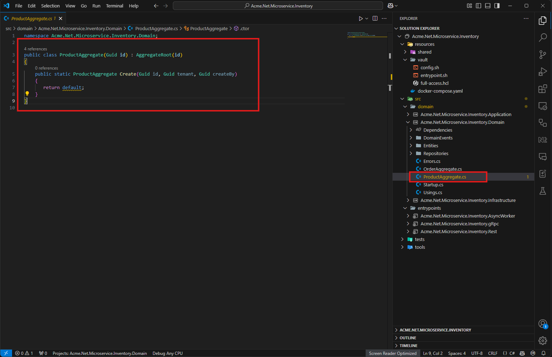The image size is (552, 357).
Task: Click the Copilot status icon in status bar
Action: click(522, 353)
